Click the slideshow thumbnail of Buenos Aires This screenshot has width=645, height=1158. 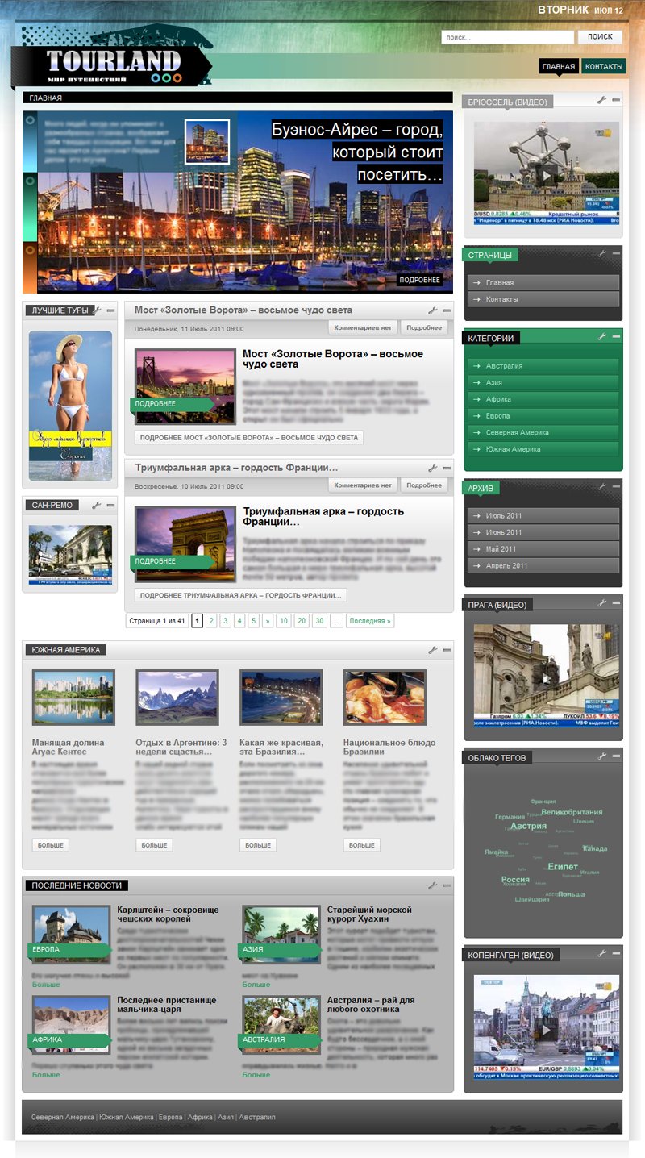[207, 141]
